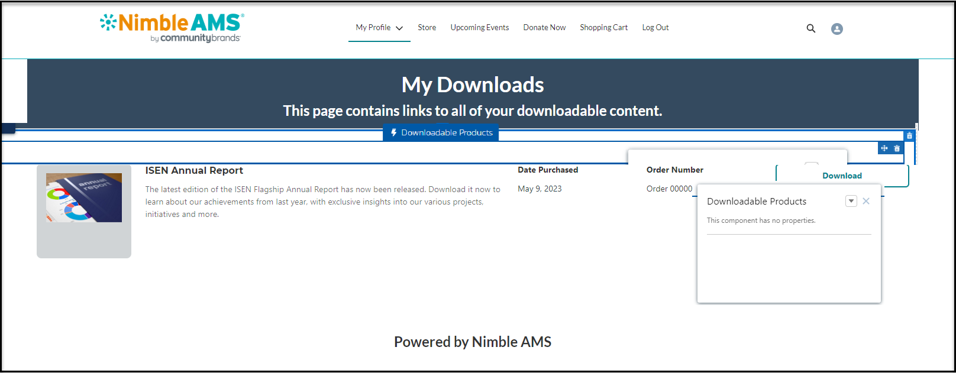Open the user profile avatar icon
The width and height of the screenshot is (956, 373).
click(x=836, y=29)
